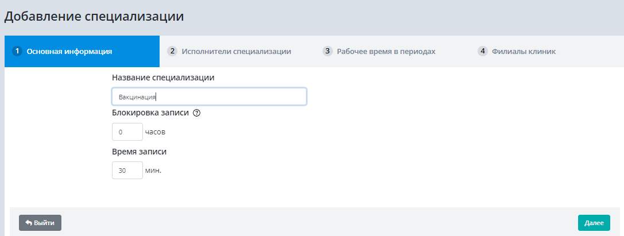Click the back arrow icon on Выйти
This screenshot has width=624, height=236.
28,223
